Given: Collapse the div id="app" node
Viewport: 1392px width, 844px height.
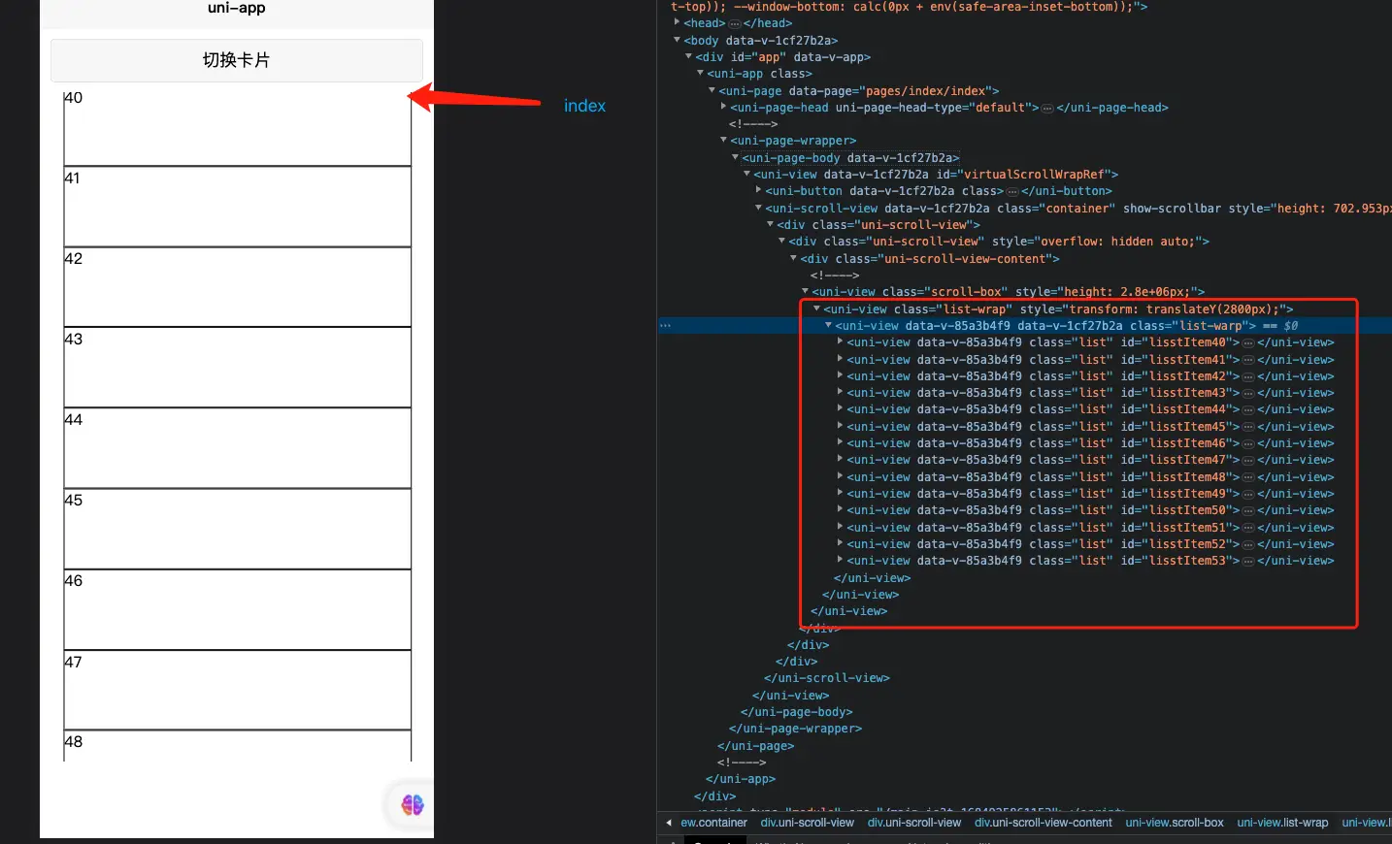Looking at the screenshot, I should (689, 56).
